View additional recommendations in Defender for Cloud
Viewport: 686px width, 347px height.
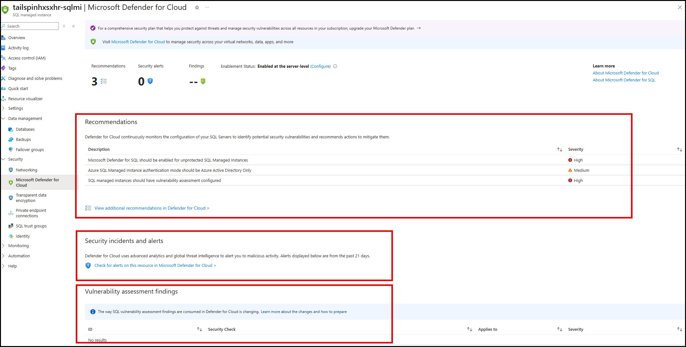coord(151,208)
